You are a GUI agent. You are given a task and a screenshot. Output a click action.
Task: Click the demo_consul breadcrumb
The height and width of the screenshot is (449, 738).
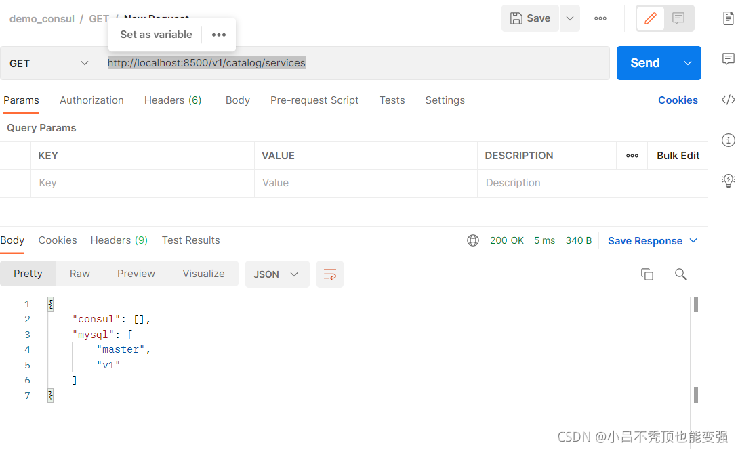(x=42, y=19)
